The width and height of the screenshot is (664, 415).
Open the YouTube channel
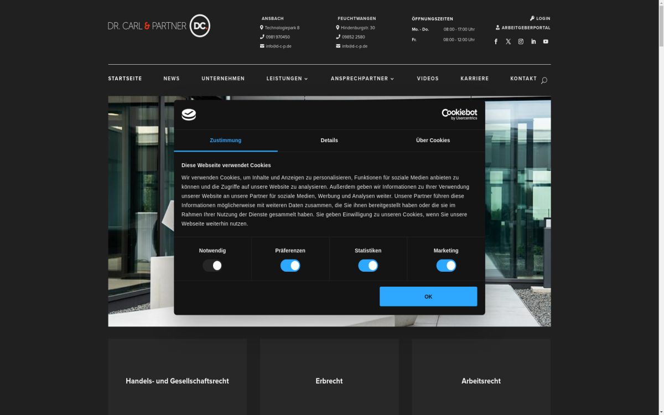pos(546,41)
